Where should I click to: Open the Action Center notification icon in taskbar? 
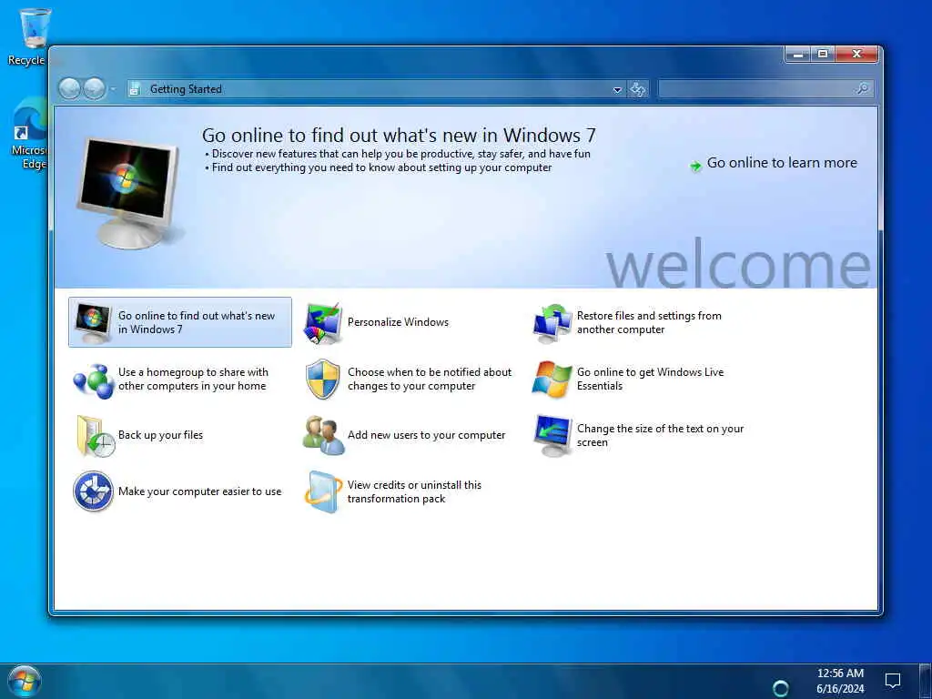[x=893, y=681]
